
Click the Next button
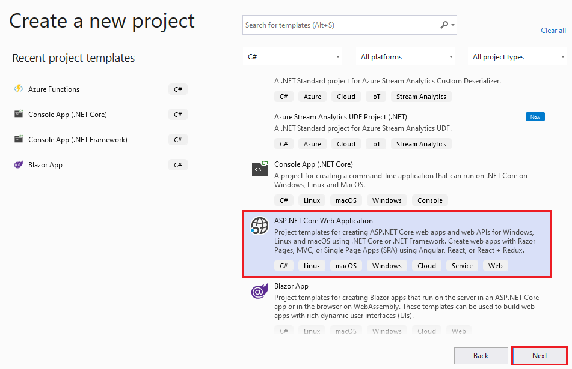pos(540,355)
